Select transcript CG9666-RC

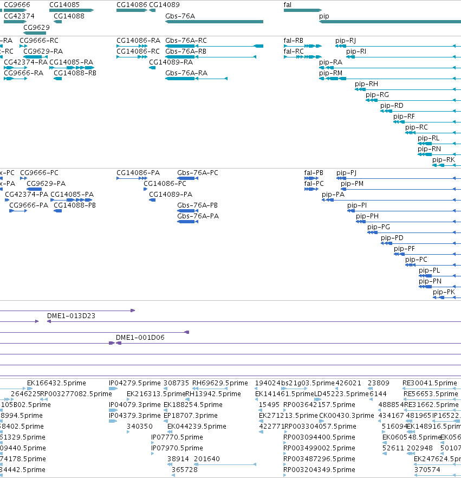pyautogui.click(x=38, y=41)
